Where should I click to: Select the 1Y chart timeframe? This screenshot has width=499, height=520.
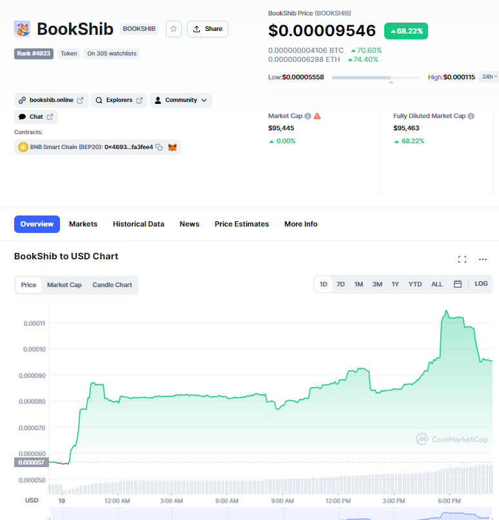click(395, 285)
